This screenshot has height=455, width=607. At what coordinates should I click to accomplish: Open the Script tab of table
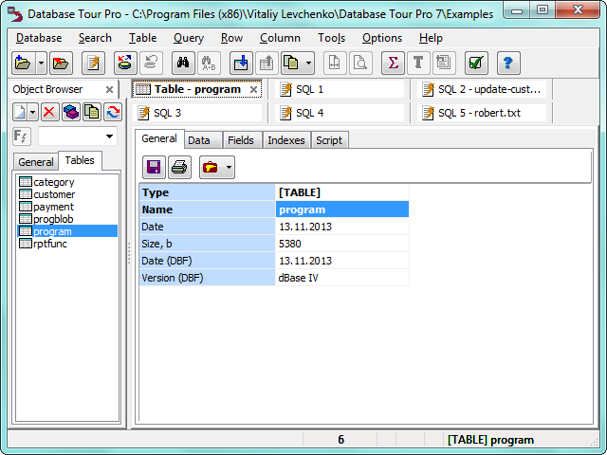pos(329,140)
